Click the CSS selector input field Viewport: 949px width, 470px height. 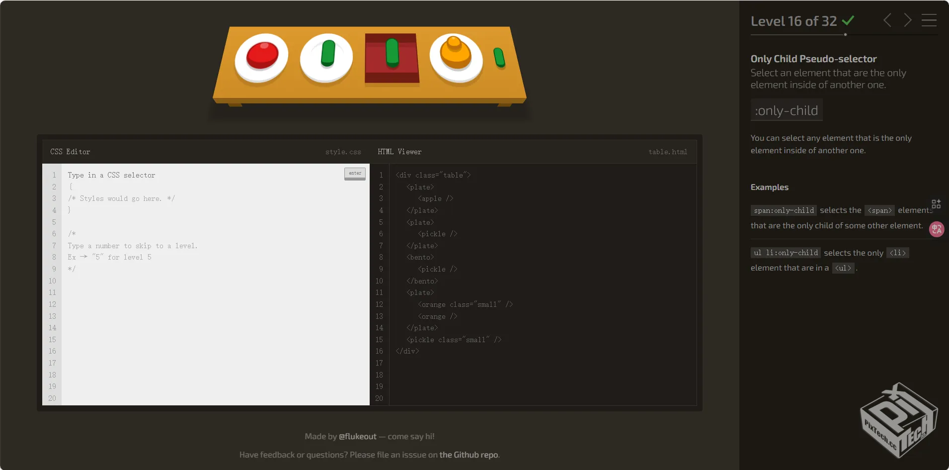(204, 175)
